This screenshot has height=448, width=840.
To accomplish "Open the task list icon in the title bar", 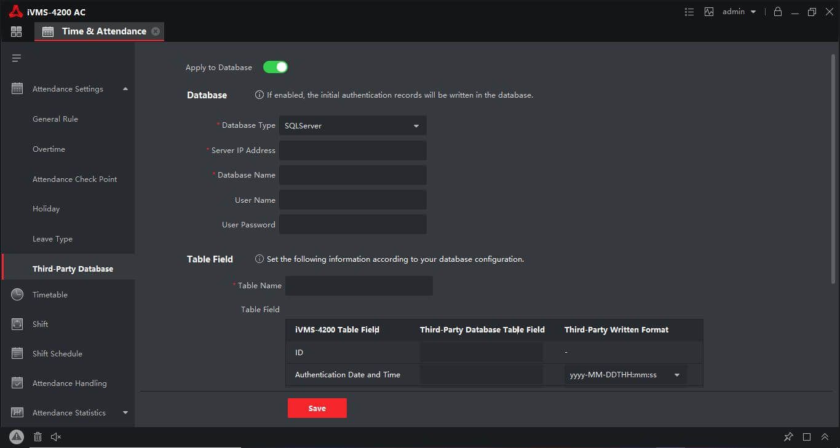I will pos(689,12).
